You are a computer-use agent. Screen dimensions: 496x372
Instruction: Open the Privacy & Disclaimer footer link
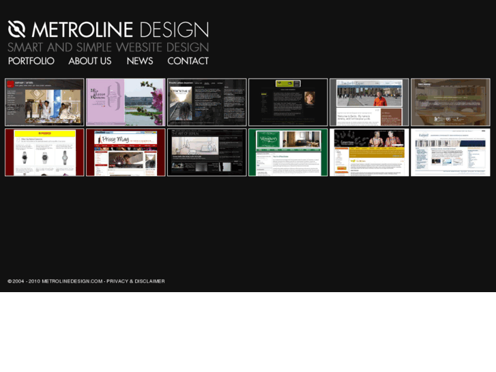(x=135, y=281)
